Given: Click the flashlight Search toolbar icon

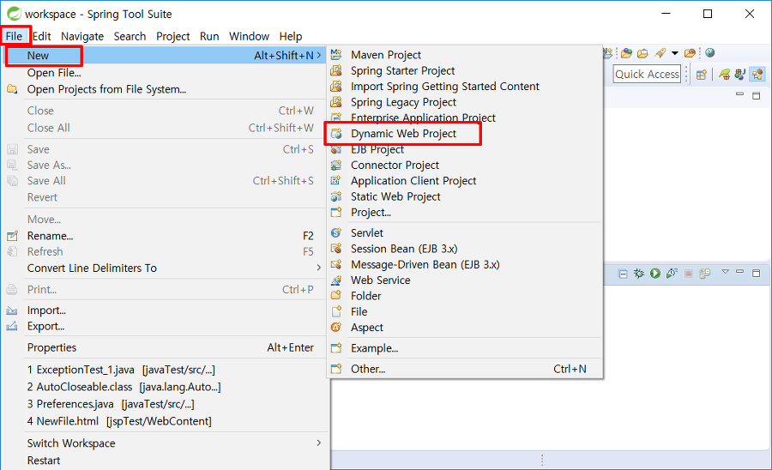Looking at the screenshot, I should click(x=660, y=53).
